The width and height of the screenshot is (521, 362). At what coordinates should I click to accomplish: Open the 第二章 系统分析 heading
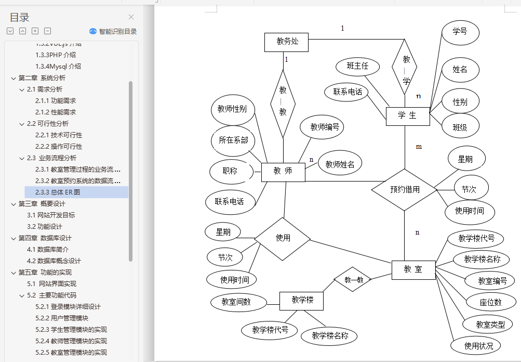(42, 78)
